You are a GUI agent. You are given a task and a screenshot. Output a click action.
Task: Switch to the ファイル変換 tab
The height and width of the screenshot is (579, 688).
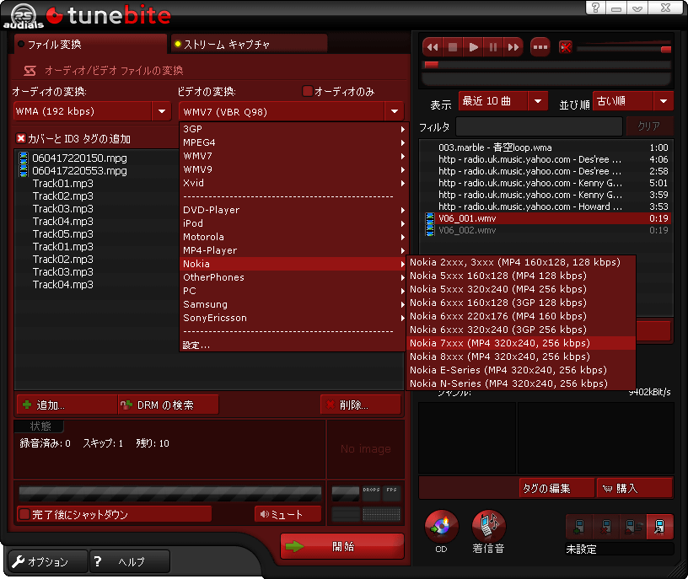tap(90, 45)
